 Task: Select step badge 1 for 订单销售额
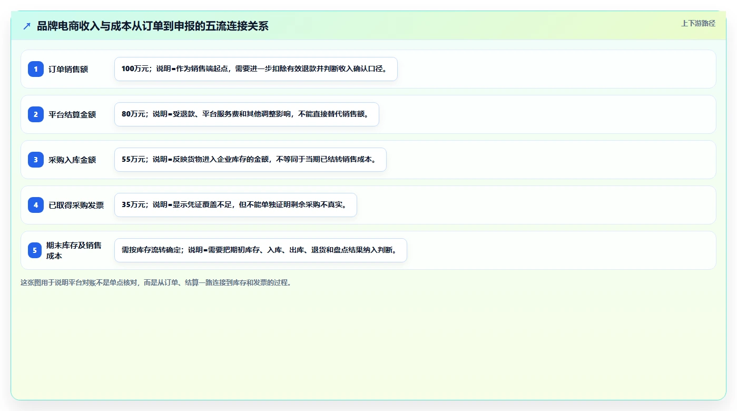[36, 69]
